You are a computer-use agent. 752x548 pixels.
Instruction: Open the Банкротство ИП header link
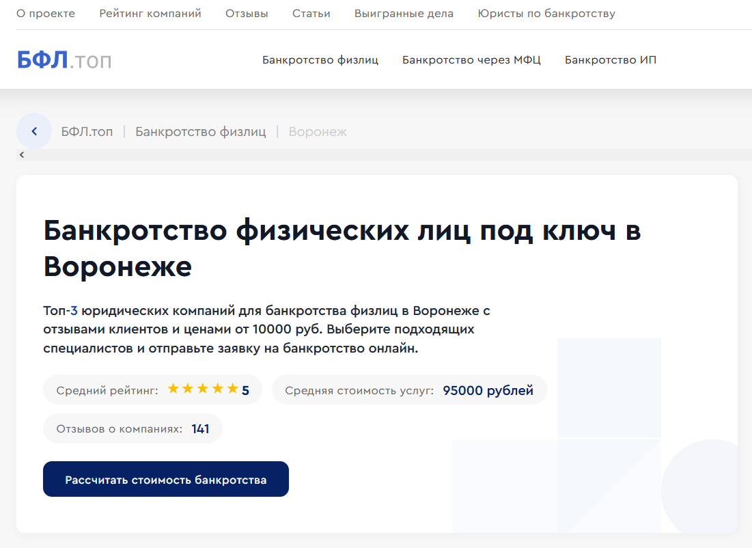[x=611, y=60]
